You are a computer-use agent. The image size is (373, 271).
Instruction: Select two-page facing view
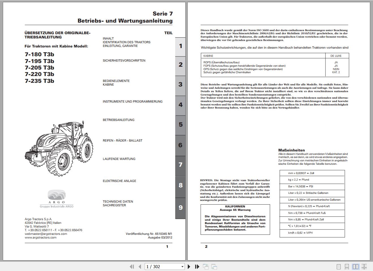pyautogui.click(x=356, y=266)
